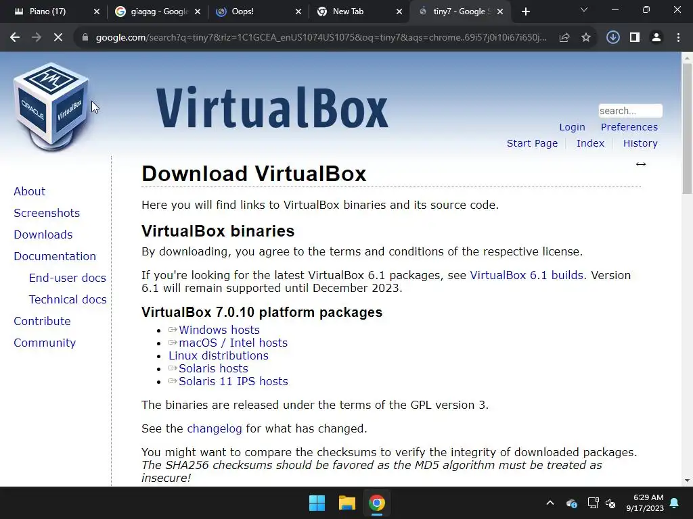Click the lock site info icon
The width and height of the screenshot is (693, 519).
[x=85, y=38]
